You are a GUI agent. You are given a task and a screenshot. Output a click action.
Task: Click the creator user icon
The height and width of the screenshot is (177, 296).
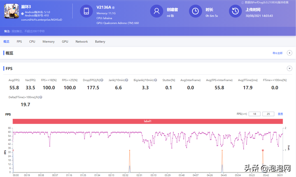[x=157, y=11]
